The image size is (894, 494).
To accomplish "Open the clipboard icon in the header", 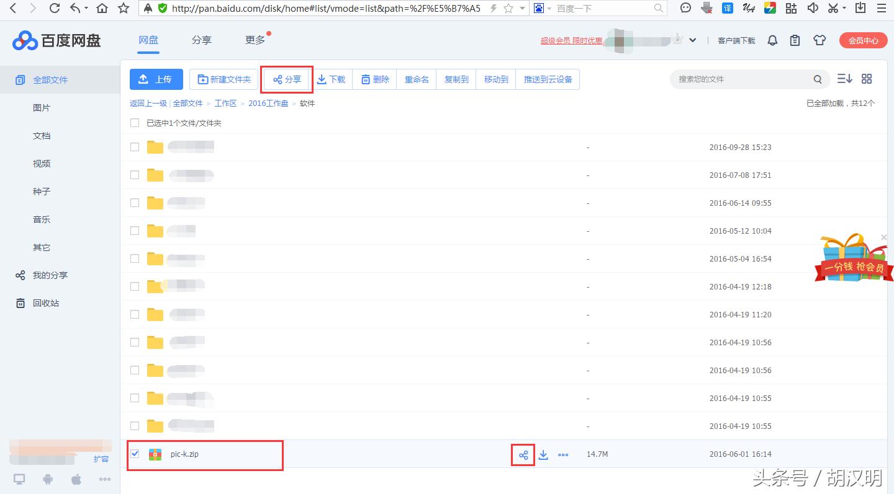I will click(795, 40).
